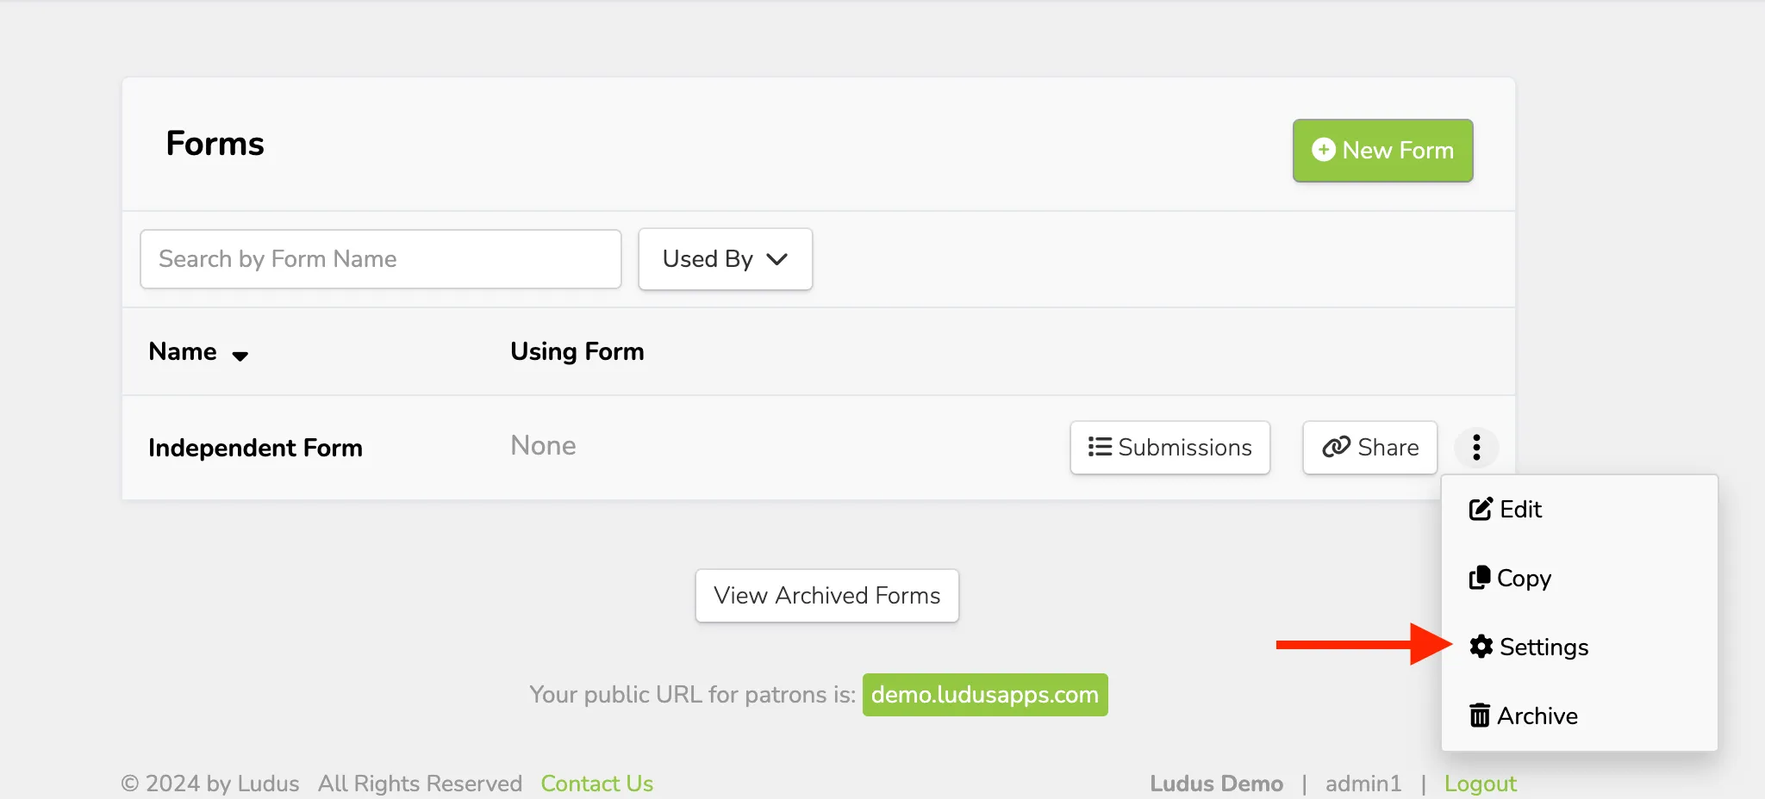Click View Archived Forms button
This screenshot has height=799, width=1765.
coord(826,595)
